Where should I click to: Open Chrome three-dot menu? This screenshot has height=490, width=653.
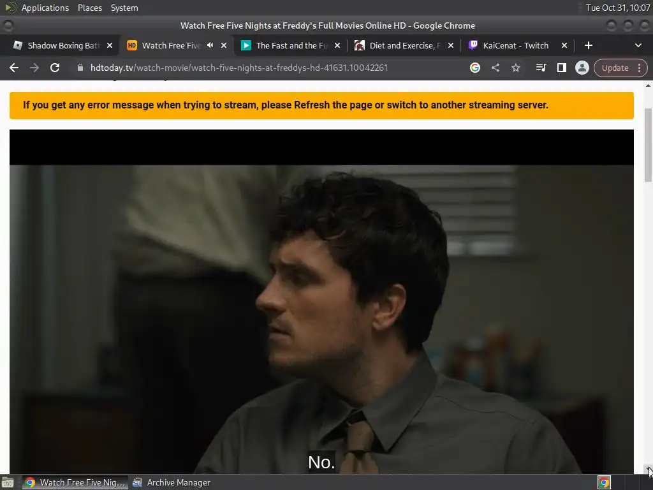pos(639,68)
